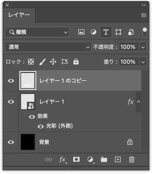Create a new layer group folder
The height and width of the screenshot is (174, 152).
click(x=104, y=160)
